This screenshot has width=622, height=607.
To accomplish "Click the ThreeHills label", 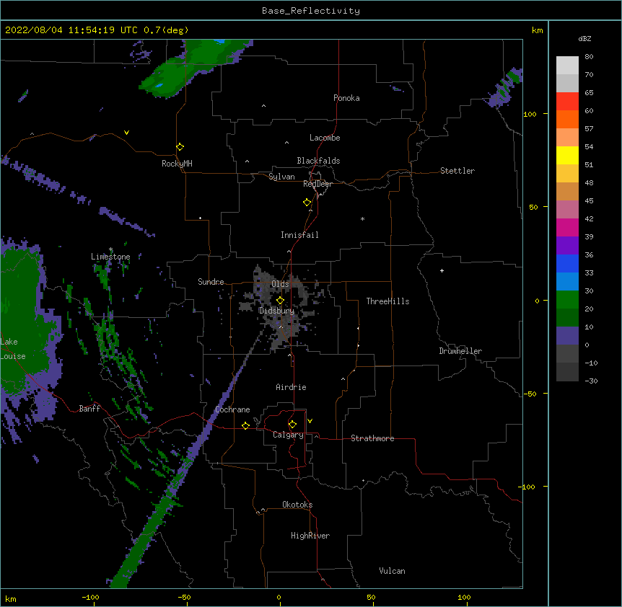I will [387, 301].
